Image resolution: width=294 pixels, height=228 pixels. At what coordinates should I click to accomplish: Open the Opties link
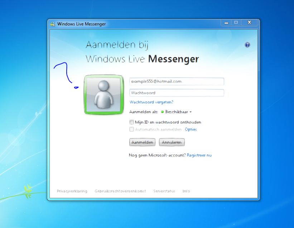pos(191,129)
